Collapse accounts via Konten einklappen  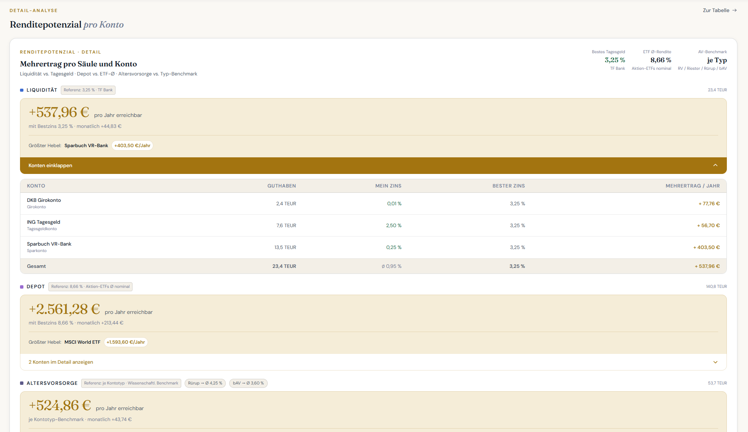[x=373, y=165]
